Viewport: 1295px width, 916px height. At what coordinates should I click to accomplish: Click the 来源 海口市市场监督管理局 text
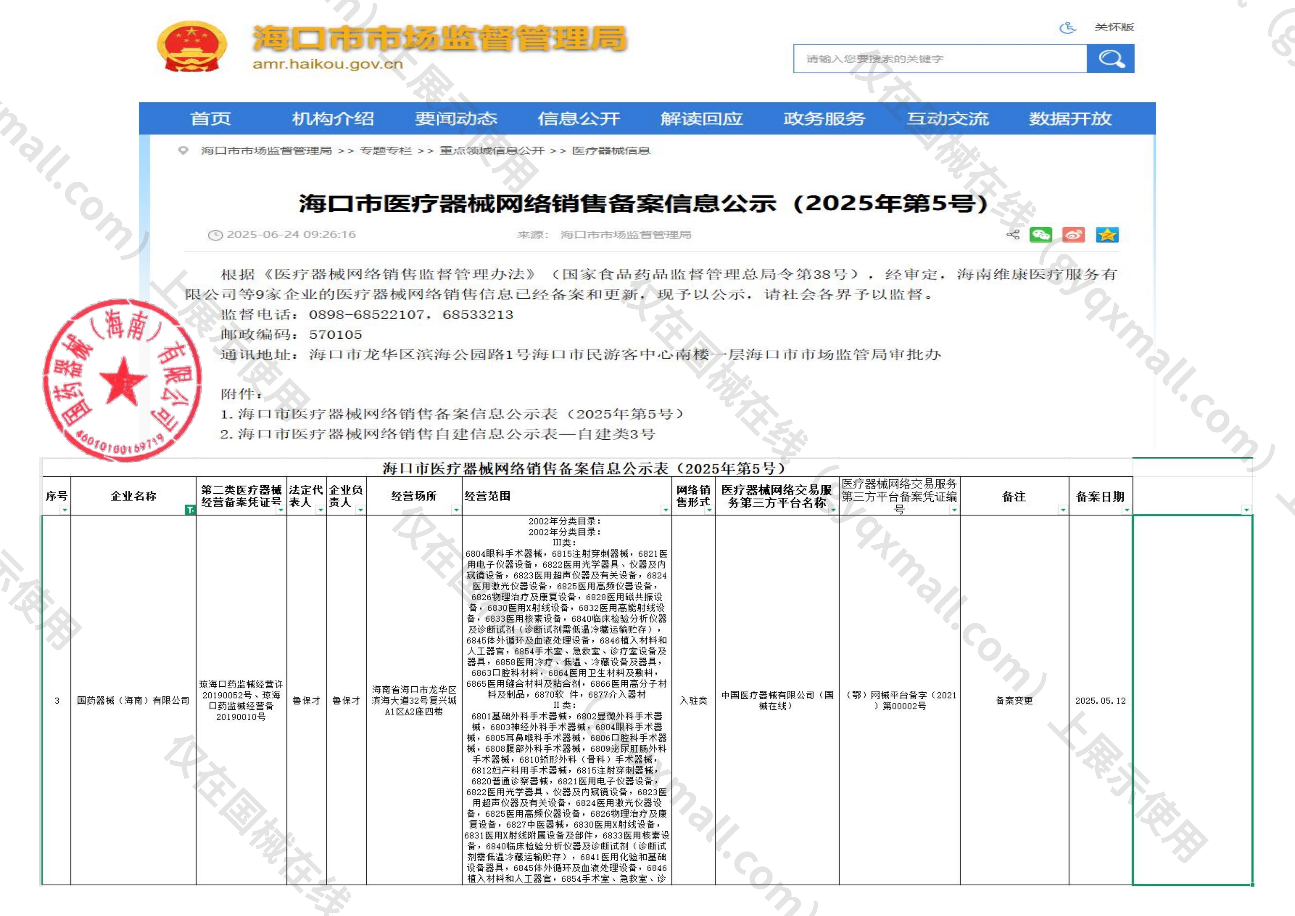pos(603,235)
